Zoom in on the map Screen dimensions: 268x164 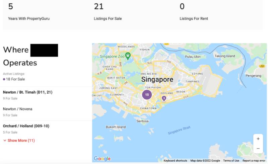point(258,139)
